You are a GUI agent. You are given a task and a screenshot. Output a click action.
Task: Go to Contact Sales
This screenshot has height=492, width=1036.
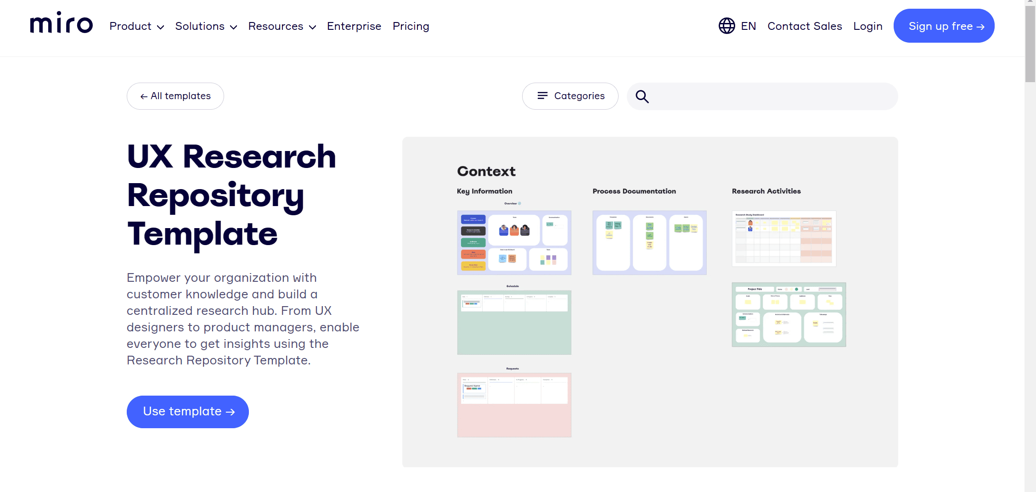tap(805, 26)
